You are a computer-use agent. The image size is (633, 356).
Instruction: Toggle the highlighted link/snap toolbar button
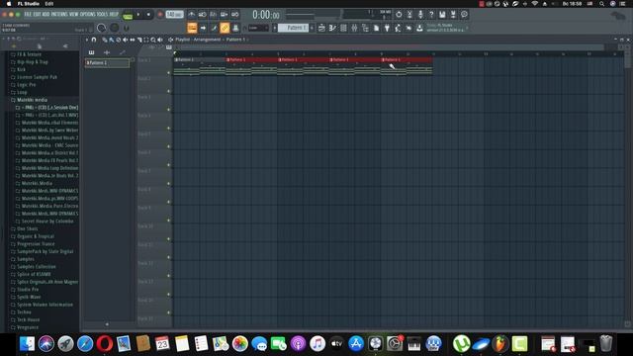[x=225, y=28]
